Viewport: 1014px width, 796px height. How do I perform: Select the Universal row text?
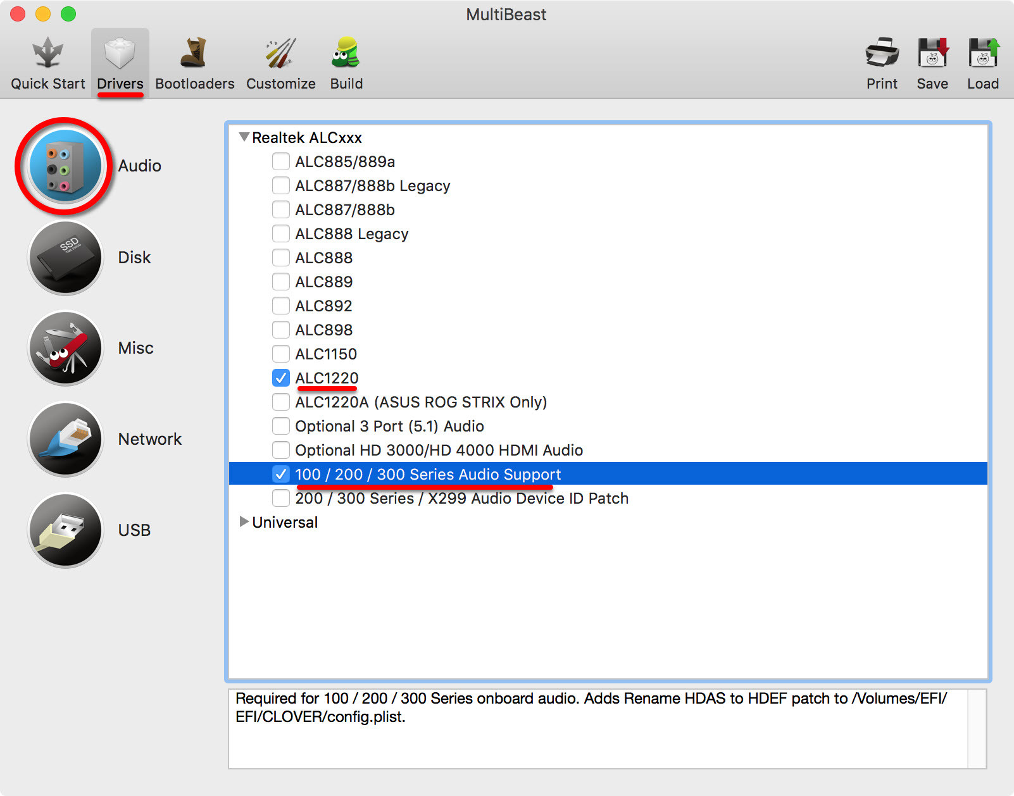point(285,522)
